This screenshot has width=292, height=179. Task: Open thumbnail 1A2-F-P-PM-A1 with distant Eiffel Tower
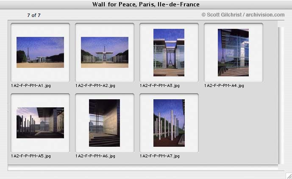tap(40, 52)
